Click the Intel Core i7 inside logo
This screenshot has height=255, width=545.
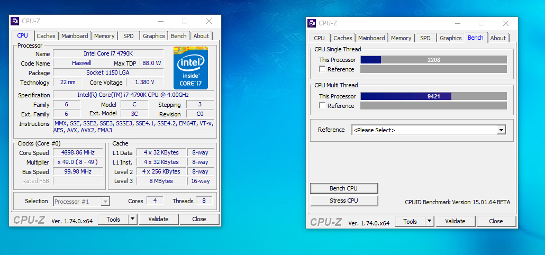190,67
